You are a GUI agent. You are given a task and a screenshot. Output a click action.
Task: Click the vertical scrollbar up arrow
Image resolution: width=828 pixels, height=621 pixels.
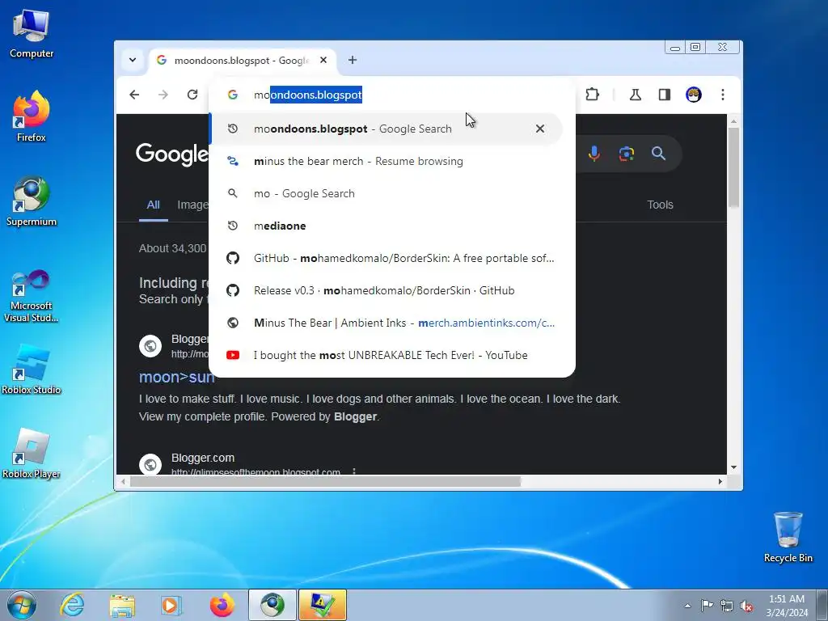click(733, 121)
